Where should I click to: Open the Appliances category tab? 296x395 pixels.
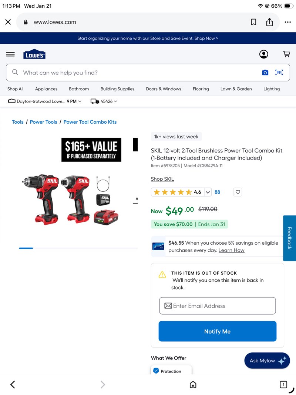46,89
